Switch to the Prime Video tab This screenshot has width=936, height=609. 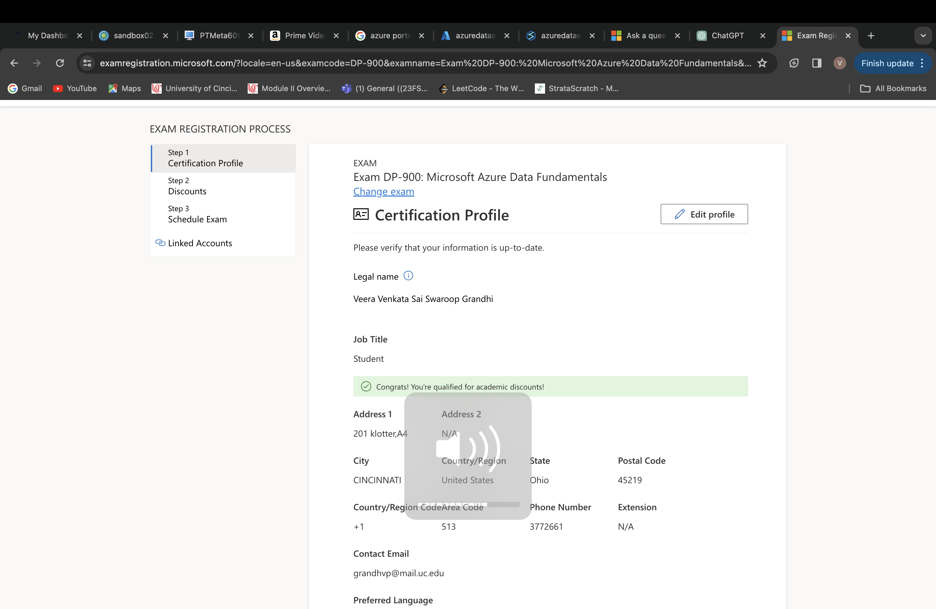click(x=304, y=36)
